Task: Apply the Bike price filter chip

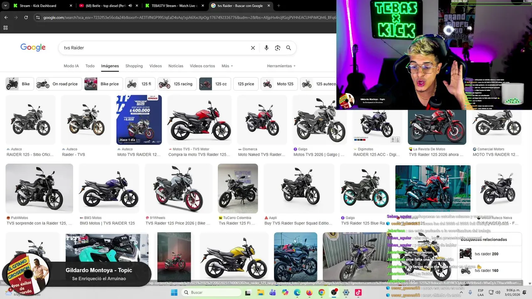Action: [x=103, y=84]
